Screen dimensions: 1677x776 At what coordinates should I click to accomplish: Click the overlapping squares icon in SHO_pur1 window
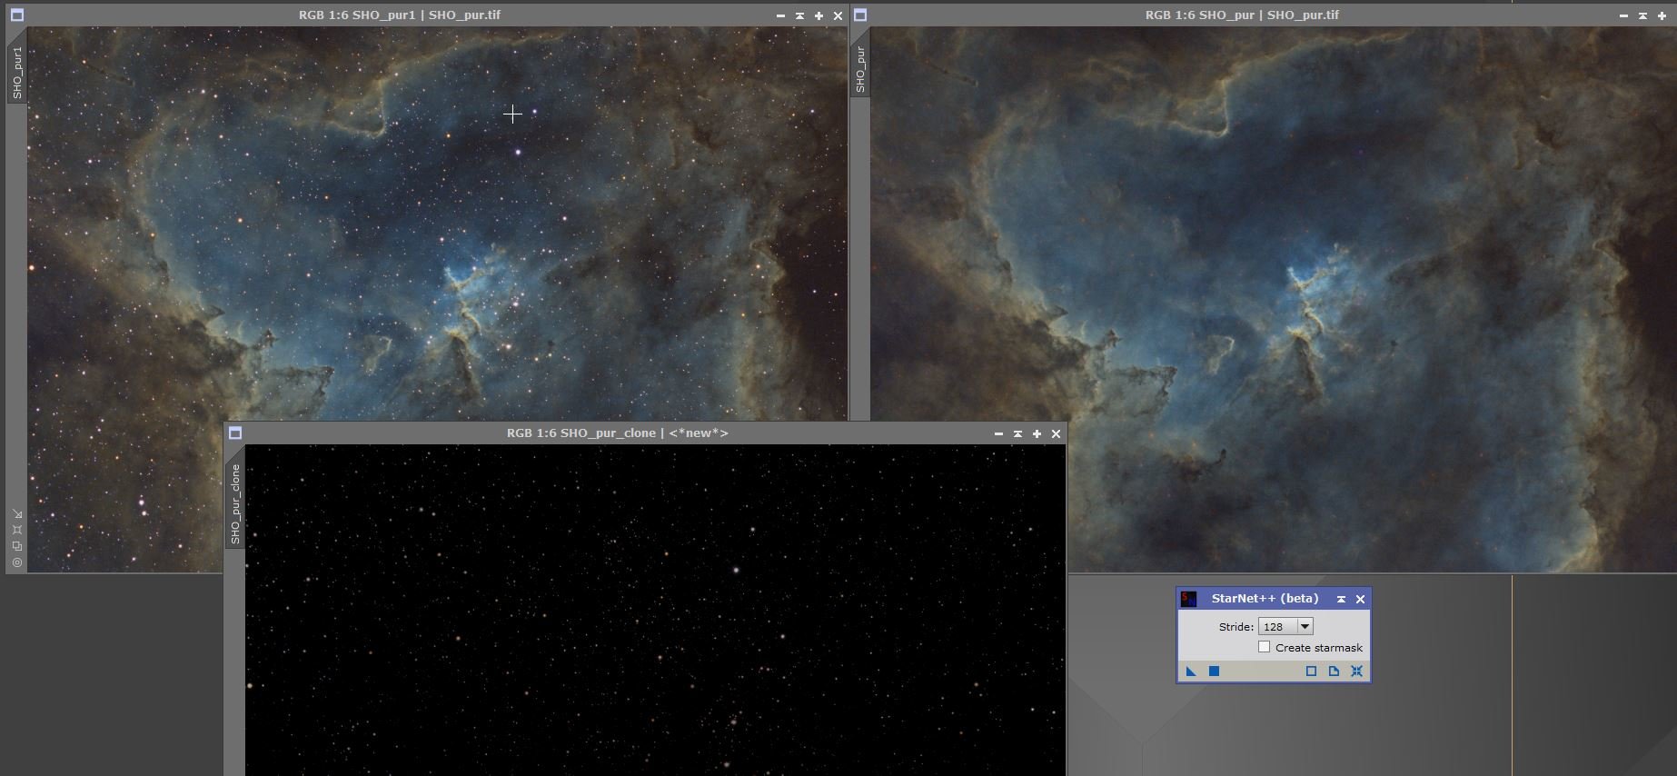click(x=17, y=546)
